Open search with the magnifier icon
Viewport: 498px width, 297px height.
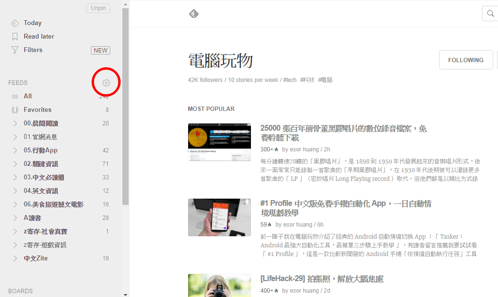click(490, 13)
